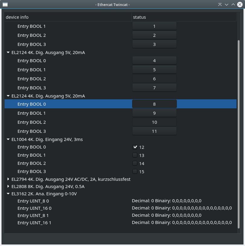Click status button 6
The height and width of the screenshot is (246, 245).
point(154,79)
